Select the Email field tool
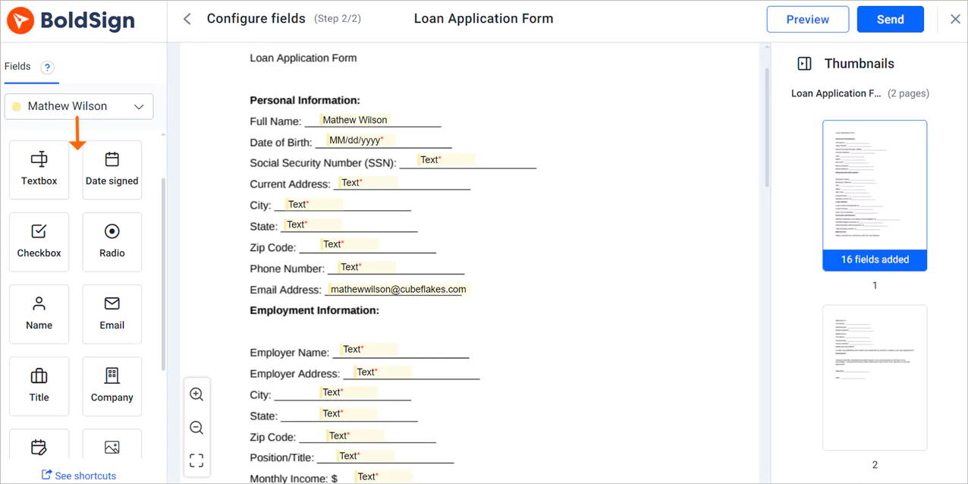This screenshot has width=968, height=484. click(x=112, y=314)
